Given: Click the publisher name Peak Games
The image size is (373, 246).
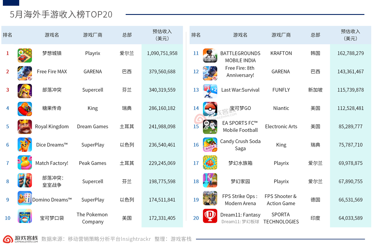Looking at the screenshot, I should tap(93, 163).
